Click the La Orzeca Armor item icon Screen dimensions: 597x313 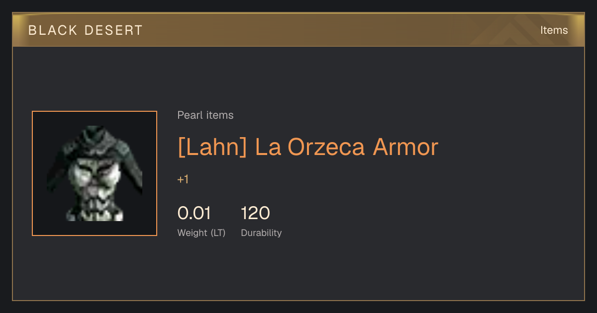tap(95, 173)
